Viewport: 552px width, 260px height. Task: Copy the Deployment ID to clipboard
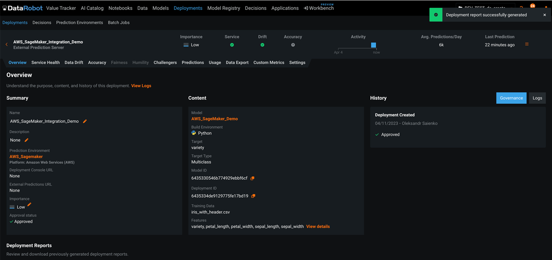tap(253, 196)
